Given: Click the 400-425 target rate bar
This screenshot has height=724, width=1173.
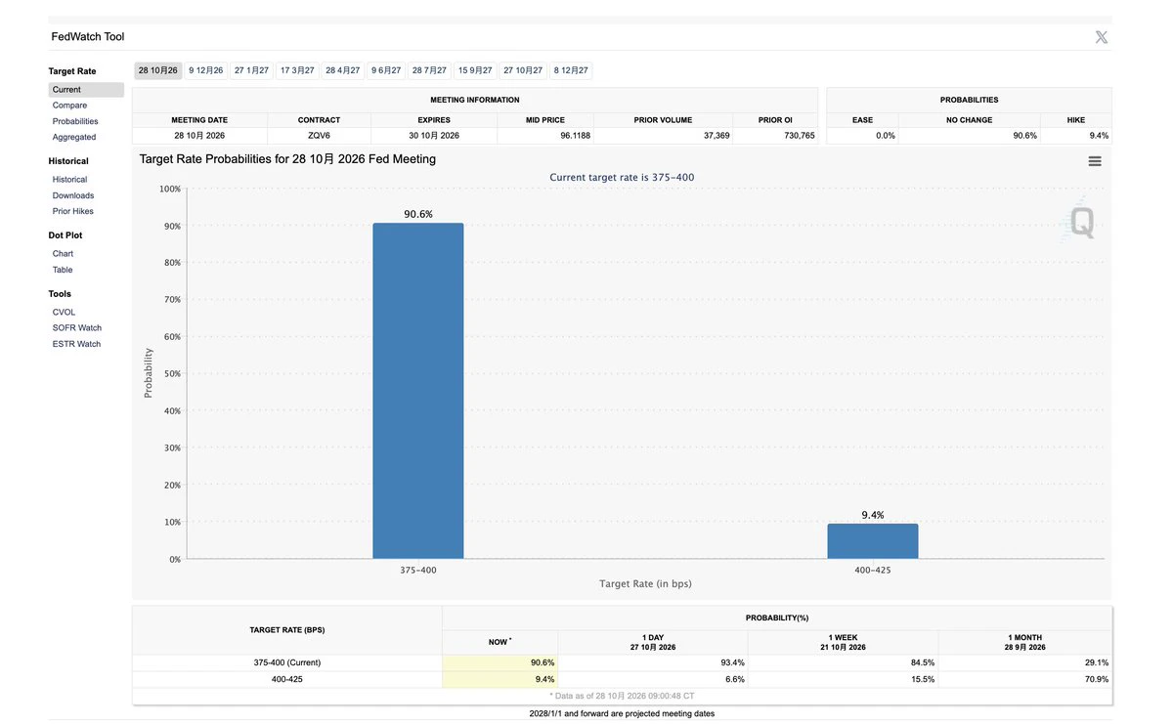Looking at the screenshot, I should click(x=873, y=541).
